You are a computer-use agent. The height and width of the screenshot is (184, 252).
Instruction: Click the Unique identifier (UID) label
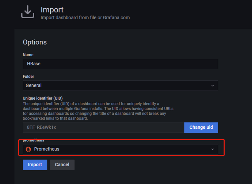(x=43, y=98)
